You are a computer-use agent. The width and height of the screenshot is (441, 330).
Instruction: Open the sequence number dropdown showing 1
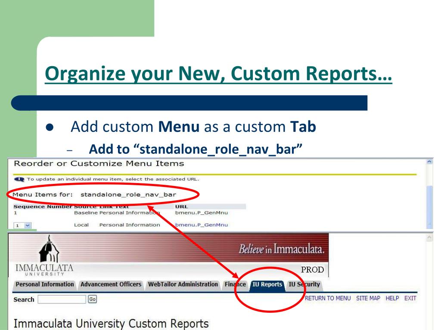(x=22, y=225)
